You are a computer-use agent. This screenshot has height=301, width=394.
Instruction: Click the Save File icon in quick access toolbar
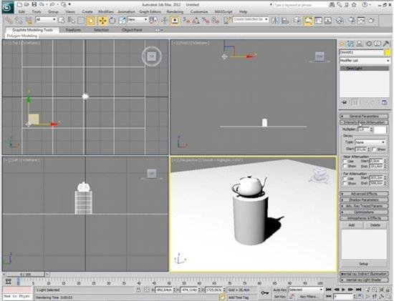click(34, 4)
